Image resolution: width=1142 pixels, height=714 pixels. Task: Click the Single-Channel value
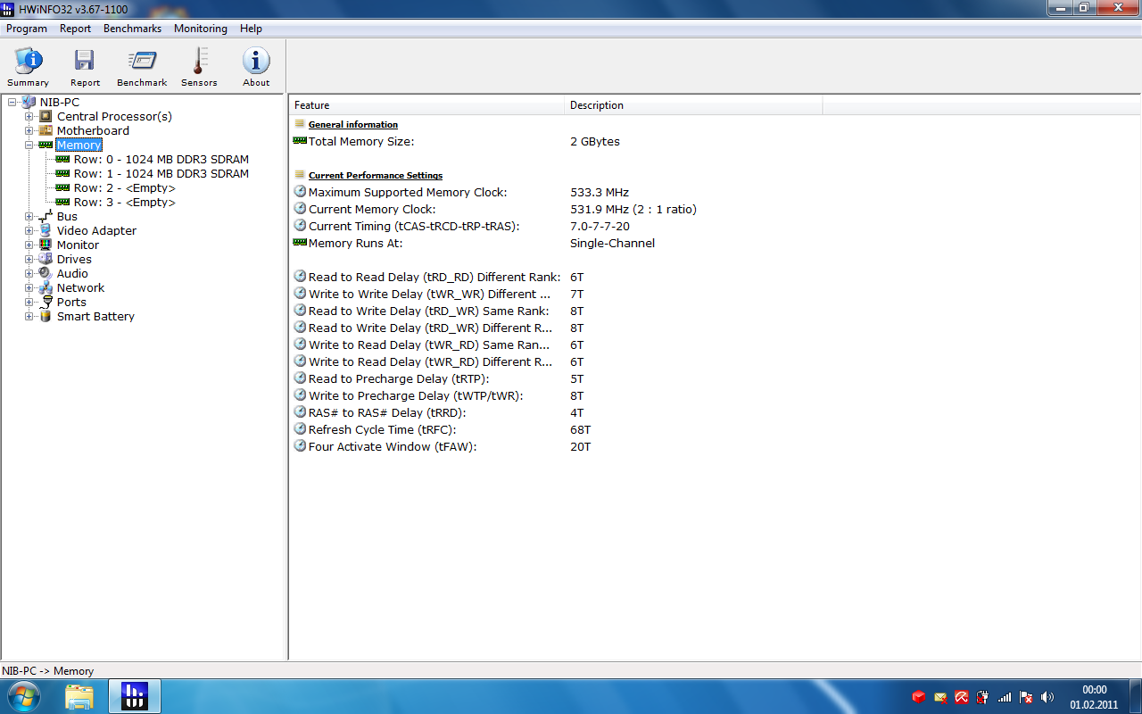click(x=612, y=244)
